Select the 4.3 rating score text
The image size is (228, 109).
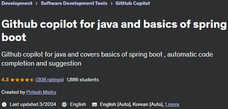[5, 80]
